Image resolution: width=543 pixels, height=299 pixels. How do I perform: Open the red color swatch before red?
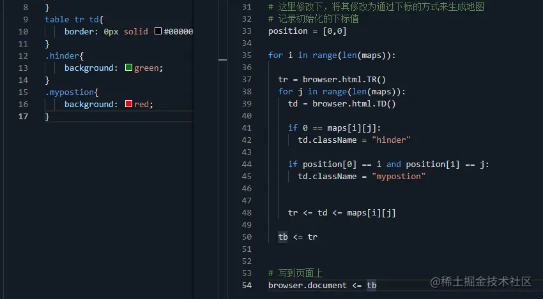point(128,104)
